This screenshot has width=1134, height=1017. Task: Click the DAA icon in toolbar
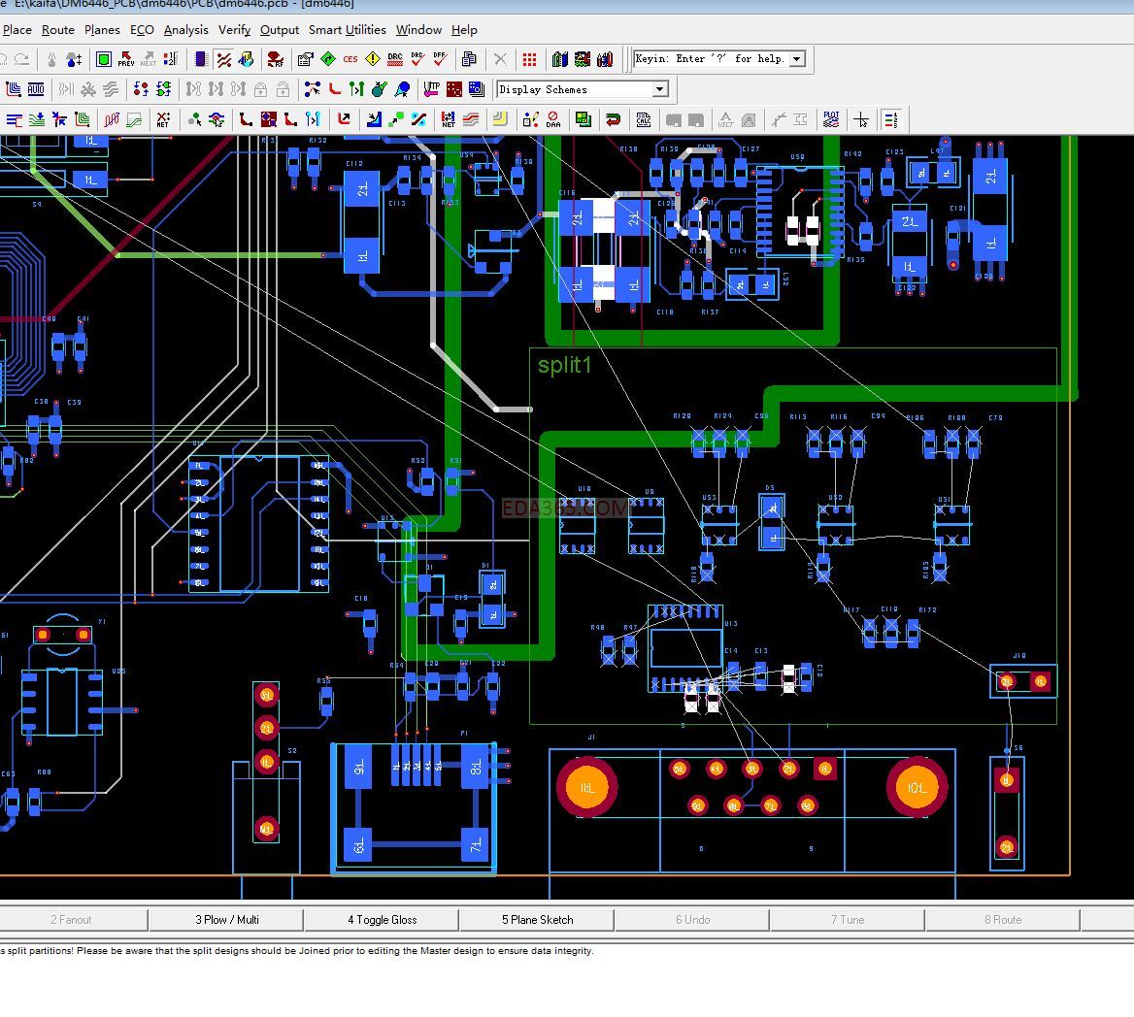point(553,119)
